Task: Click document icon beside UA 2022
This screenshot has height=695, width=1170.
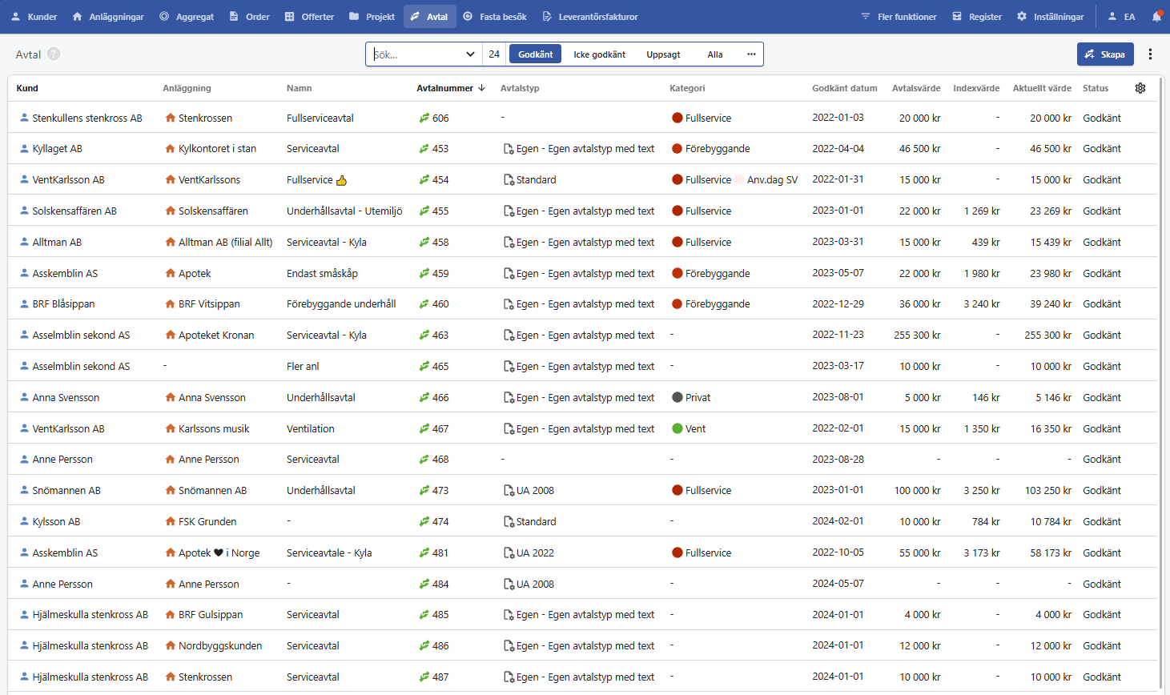Action: 508,552
